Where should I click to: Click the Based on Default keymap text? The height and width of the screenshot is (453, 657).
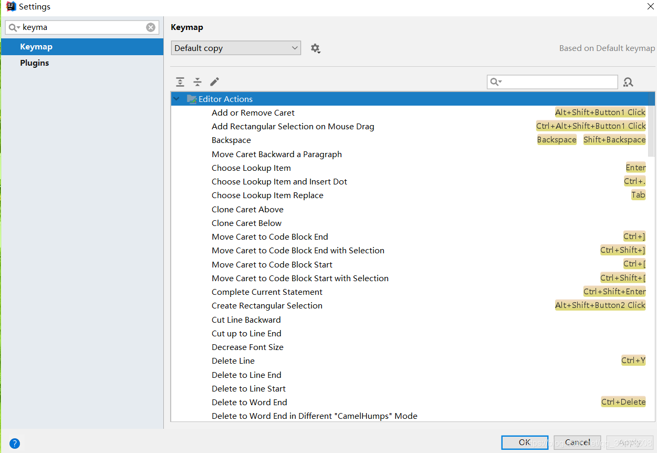(x=607, y=48)
